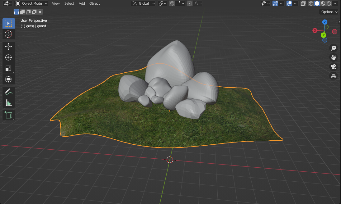
Task: Choose the Add Cube tool
Action: point(8,115)
